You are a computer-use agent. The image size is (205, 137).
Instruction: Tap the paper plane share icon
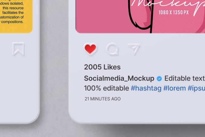[134, 49]
